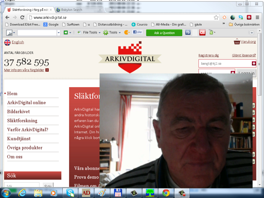The height and width of the screenshot is (198, 264).
Task: Click the Skype extension icon
Action: [x=241, y=17]
